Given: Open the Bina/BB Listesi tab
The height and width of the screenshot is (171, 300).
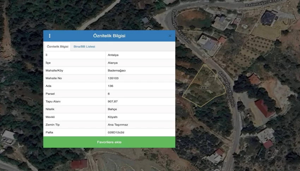Looking at the screenshot, I should point(84,47).
